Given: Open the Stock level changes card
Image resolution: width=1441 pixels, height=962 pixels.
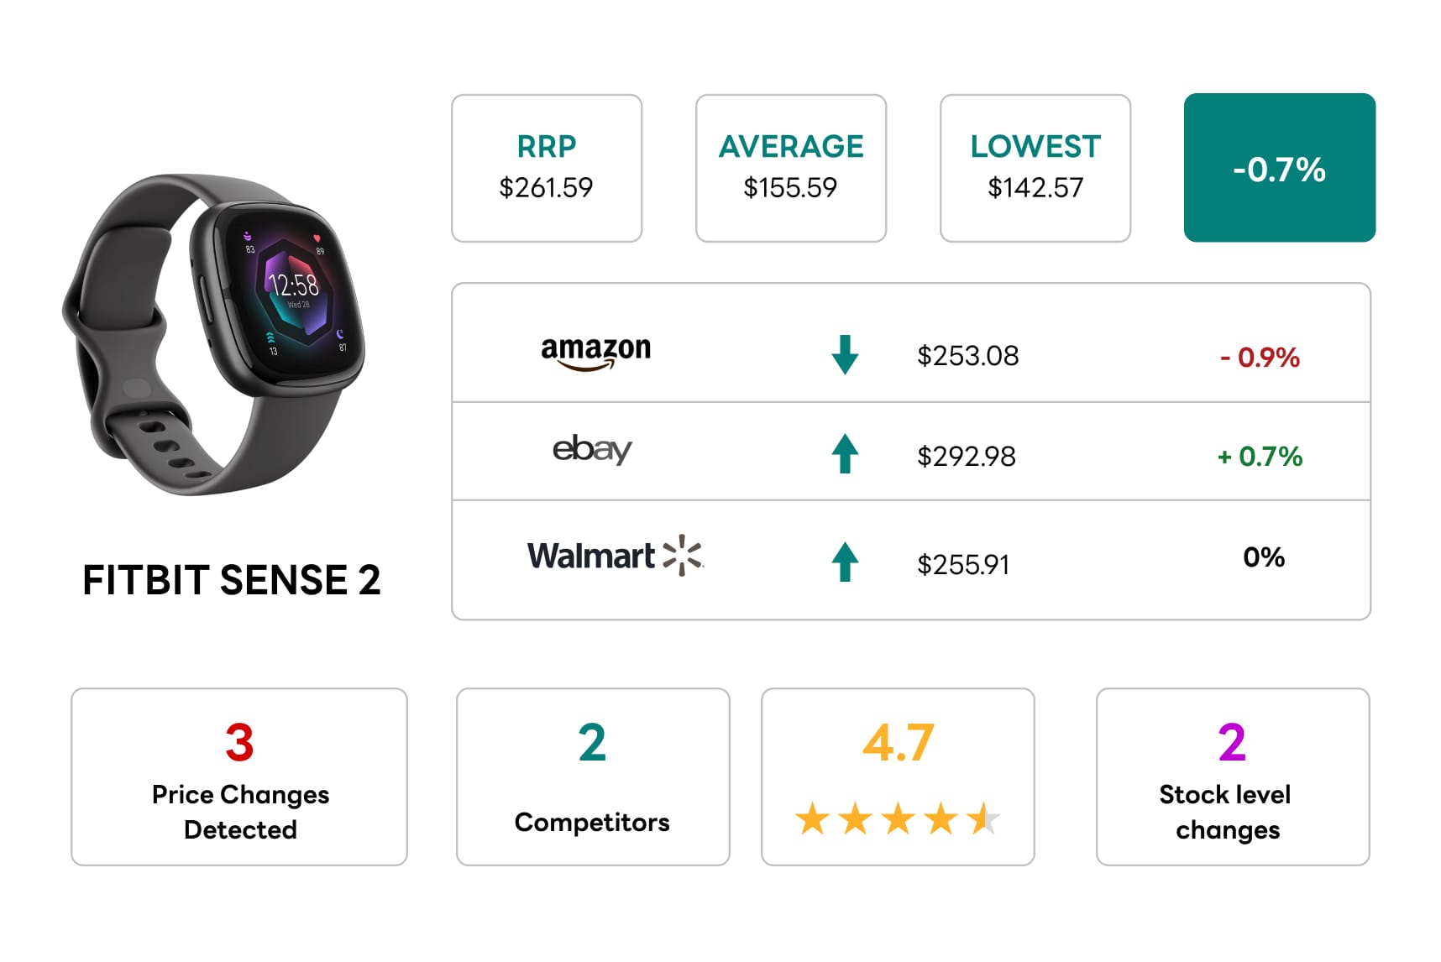Looking at the screenshot, I should coord(1233,776).
